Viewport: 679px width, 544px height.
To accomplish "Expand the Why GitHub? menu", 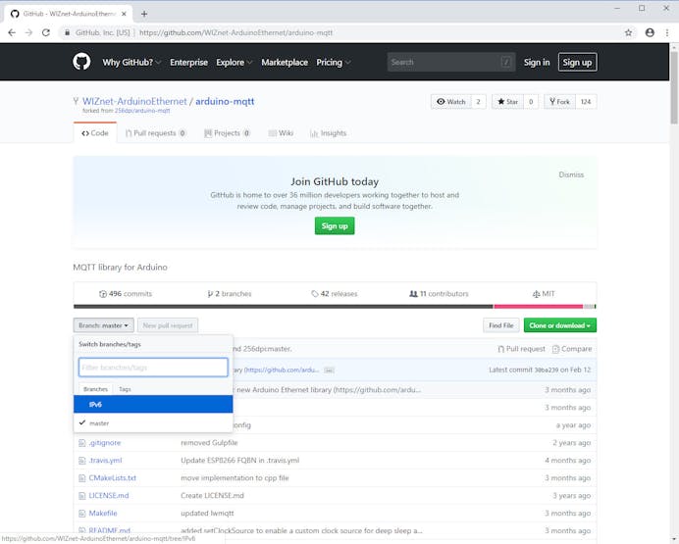I will point(131,63).
